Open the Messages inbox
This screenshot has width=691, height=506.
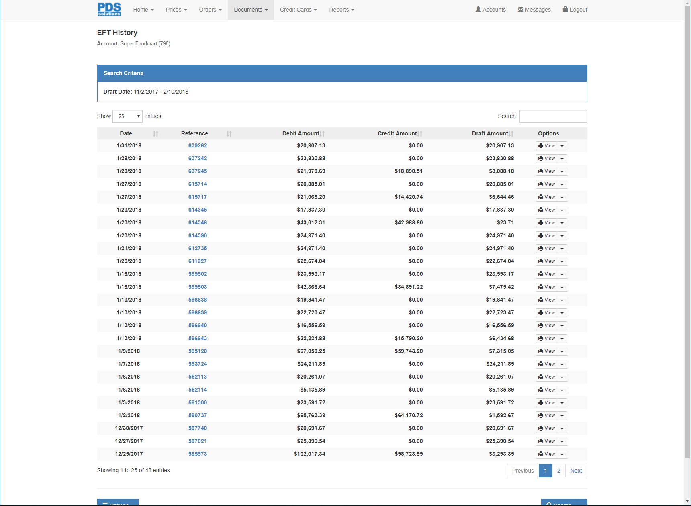534,10
